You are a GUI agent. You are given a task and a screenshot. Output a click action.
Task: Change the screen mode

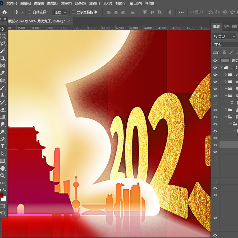2,213
